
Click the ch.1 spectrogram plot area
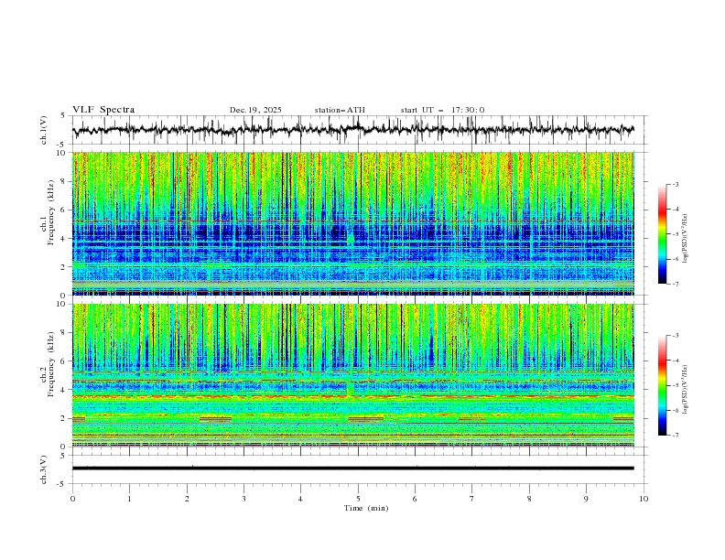click(353, 223)
